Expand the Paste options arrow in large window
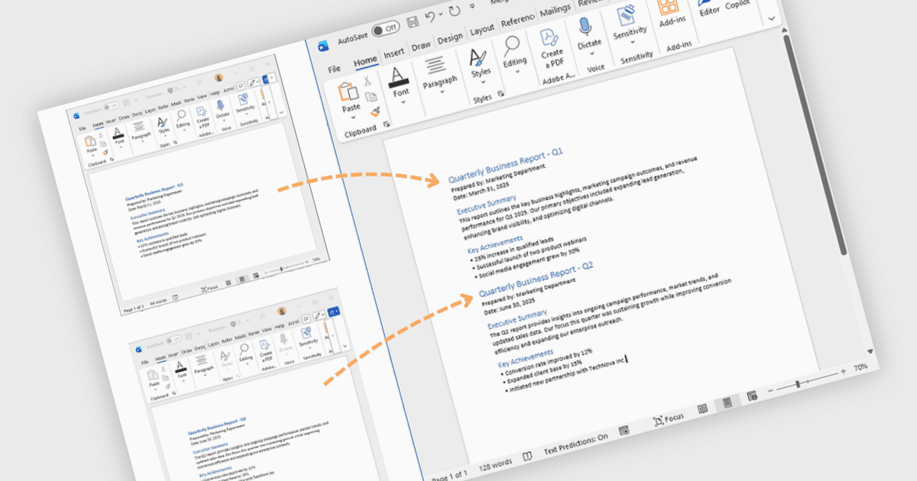Image resolution: width=917 pixels, height=481 pixels. [x=354, y=118]
